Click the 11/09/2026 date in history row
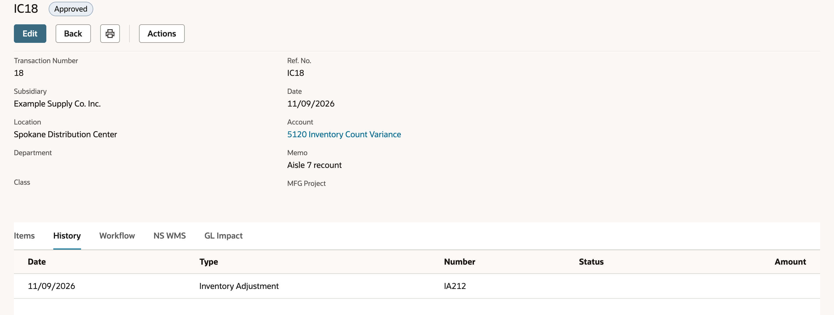The width and height of the screenshot is (834, 315). [51, 286]
